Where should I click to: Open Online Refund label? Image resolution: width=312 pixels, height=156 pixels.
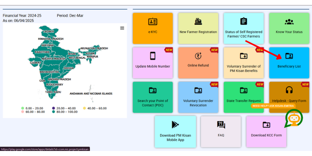point(198,65)
